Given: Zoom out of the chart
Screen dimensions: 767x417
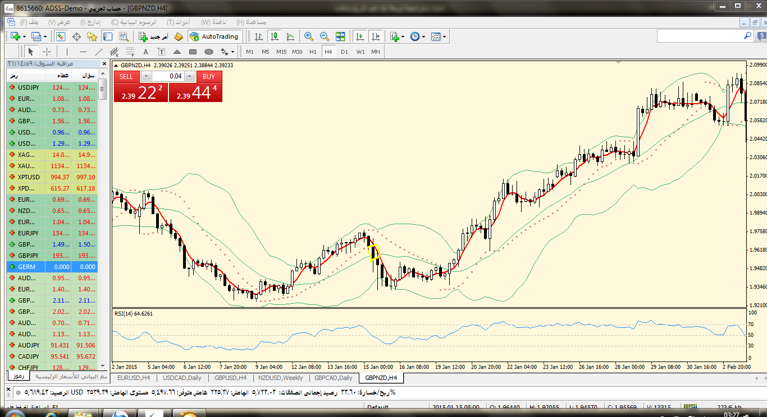Looking at the screenshot, I should 324,36.
